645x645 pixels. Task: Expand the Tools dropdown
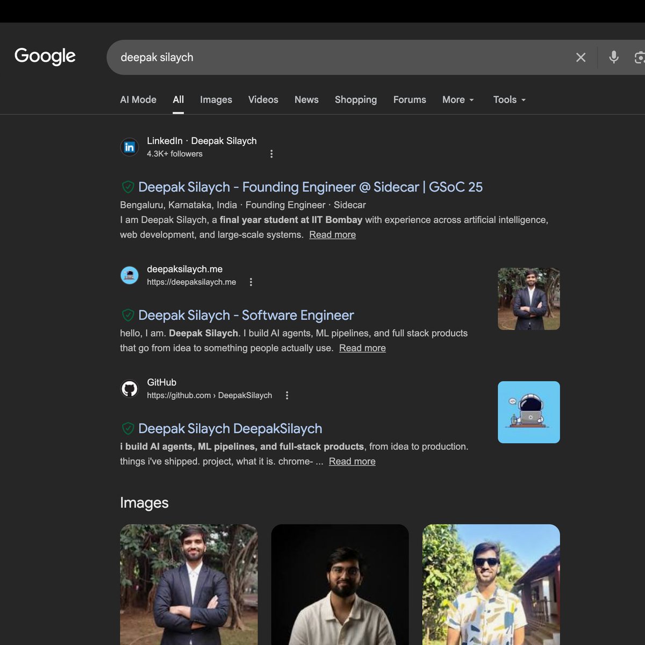point(510,99)
